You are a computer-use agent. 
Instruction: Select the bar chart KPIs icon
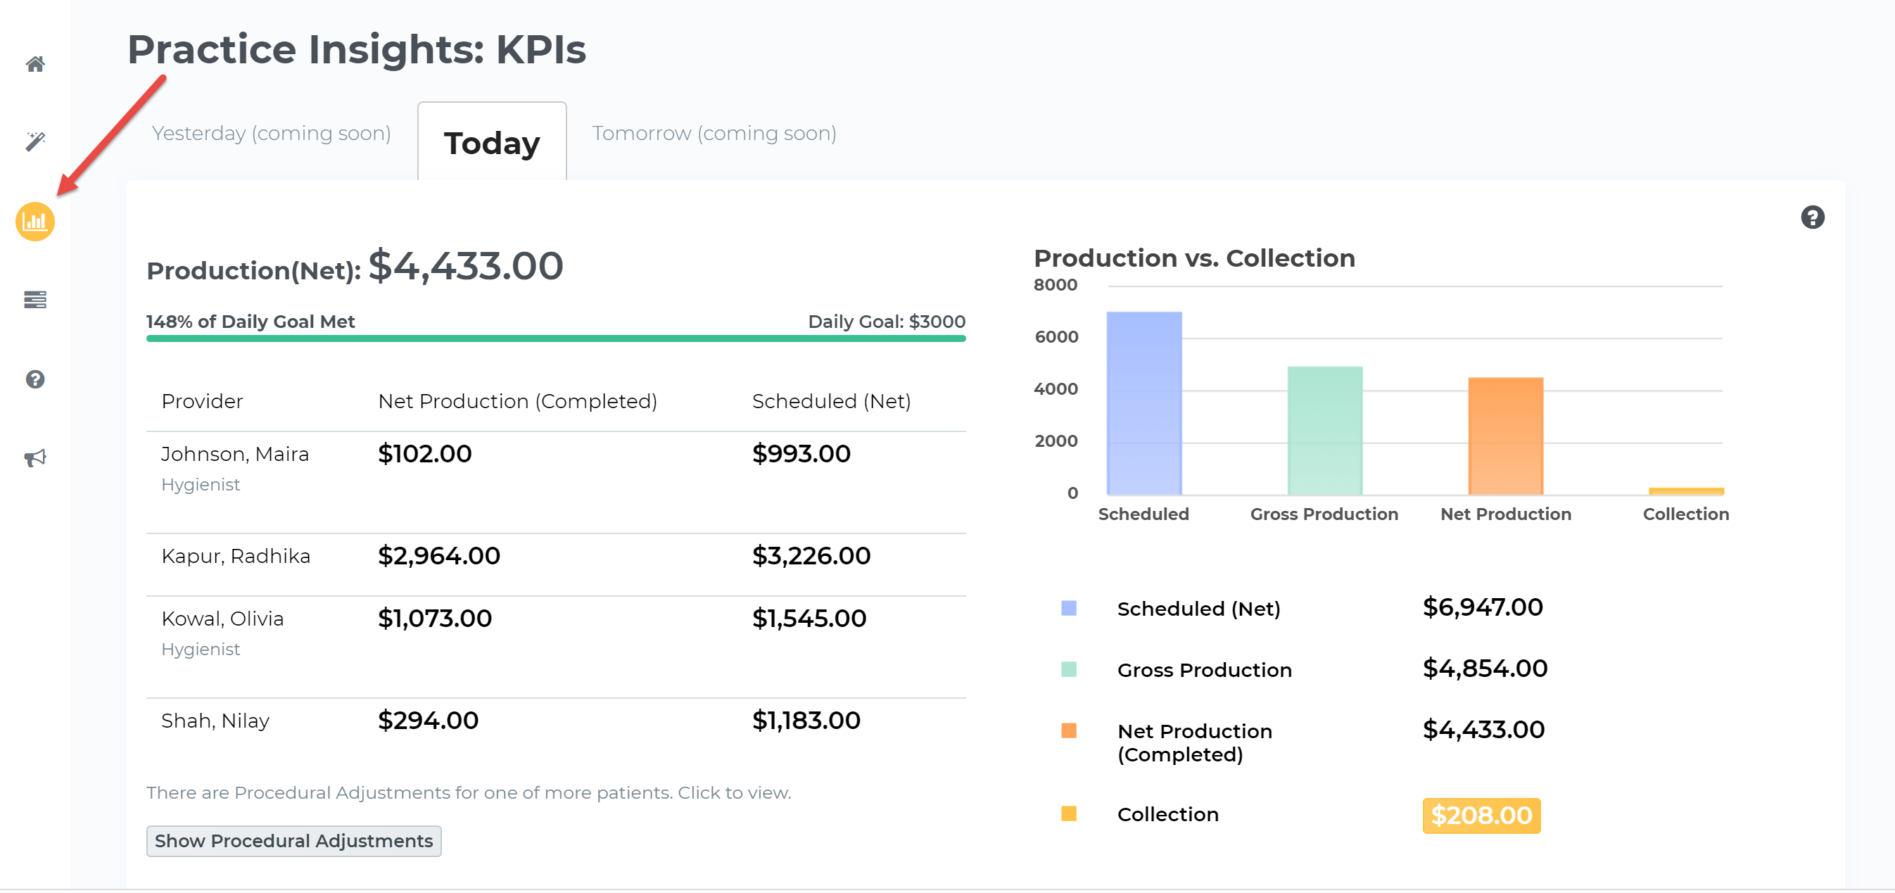pyautogui.click(x=34, y=222)
